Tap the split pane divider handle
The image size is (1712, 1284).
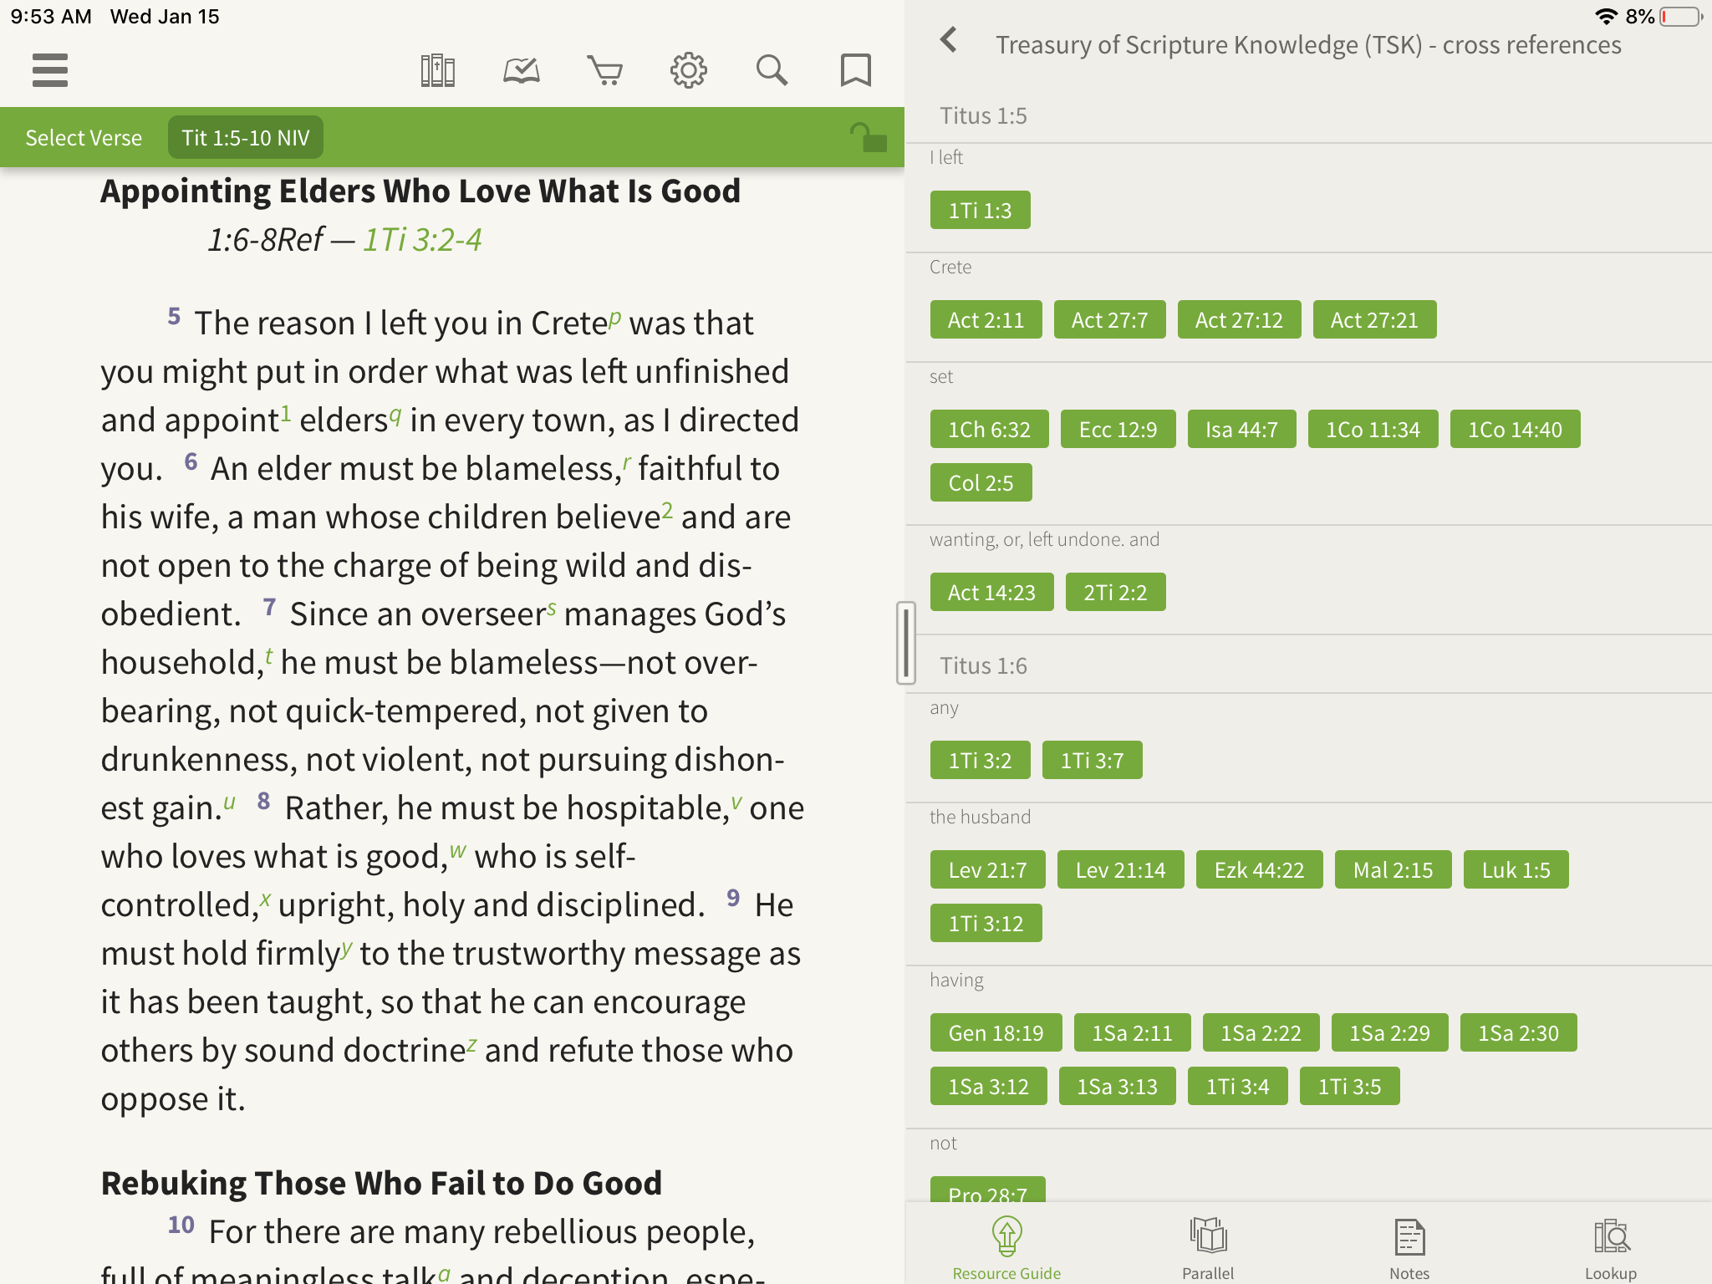(x=905, y=643)
